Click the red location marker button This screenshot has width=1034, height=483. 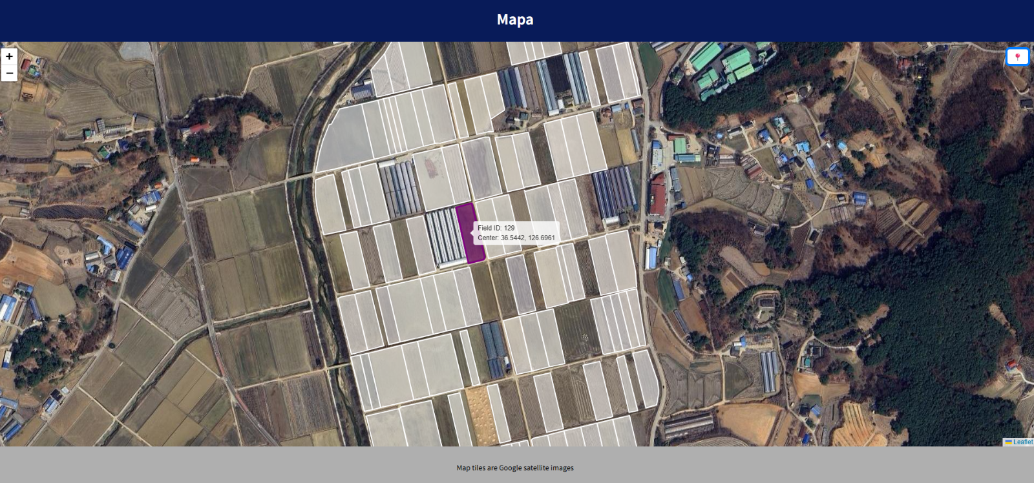tap(1017, 57)
